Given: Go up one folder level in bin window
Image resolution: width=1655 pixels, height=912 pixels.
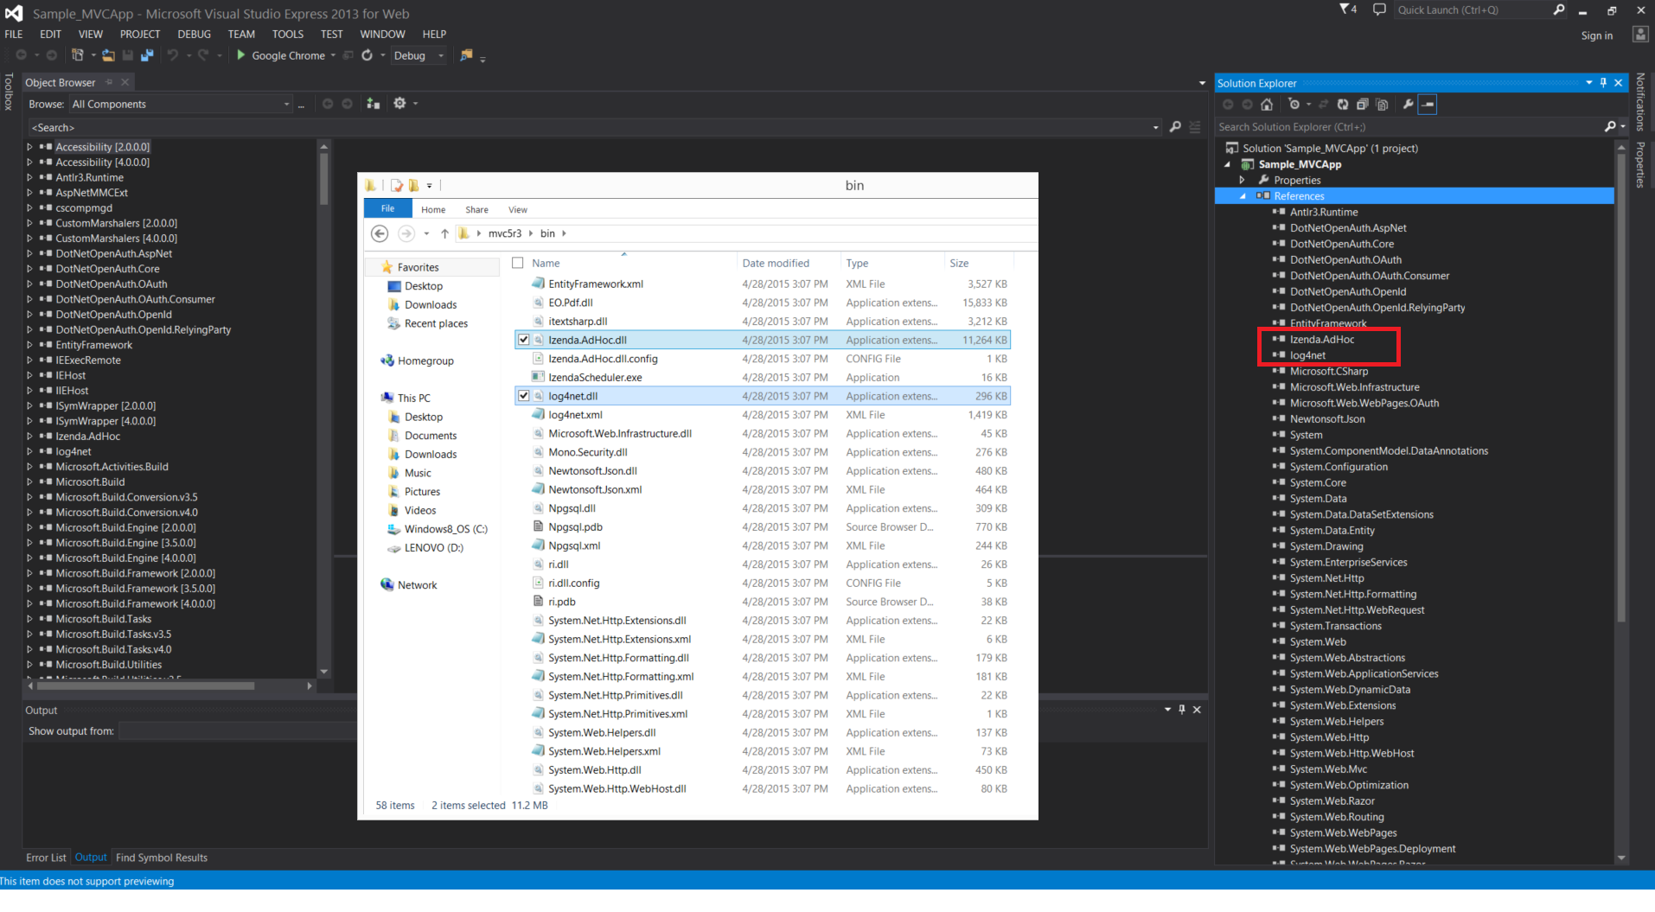Looking at the screenshot, I should [x=444, y=233].
